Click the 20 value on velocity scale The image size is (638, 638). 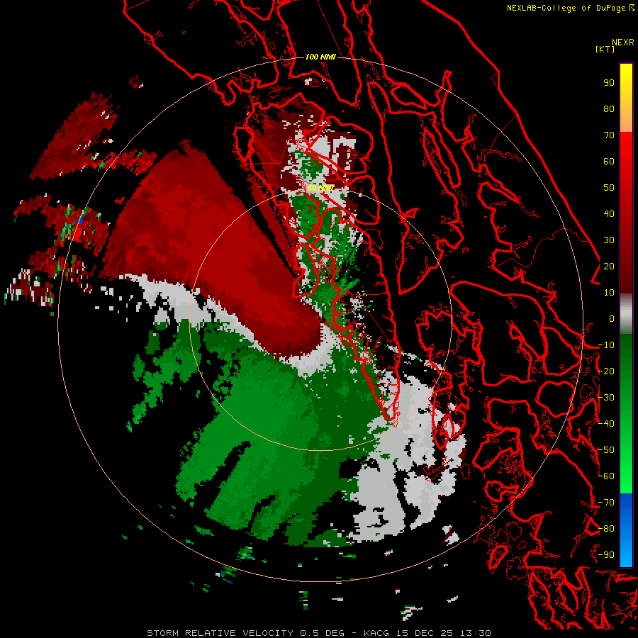[x=609, y=267]
